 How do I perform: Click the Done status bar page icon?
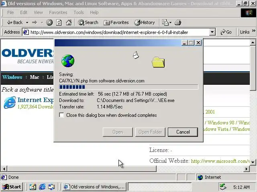[4, 177]
